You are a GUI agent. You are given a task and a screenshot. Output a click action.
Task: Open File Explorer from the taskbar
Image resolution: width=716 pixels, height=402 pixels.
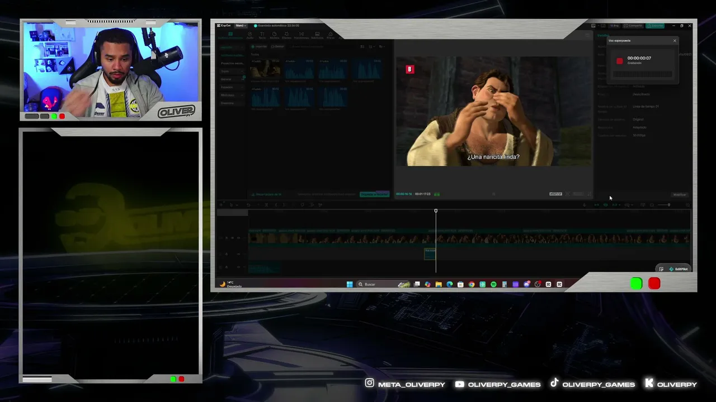tap(439, 284)
